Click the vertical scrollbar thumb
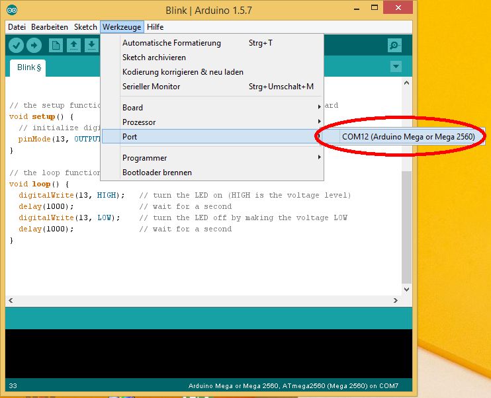The image size is (491, 398). [406, 227]
